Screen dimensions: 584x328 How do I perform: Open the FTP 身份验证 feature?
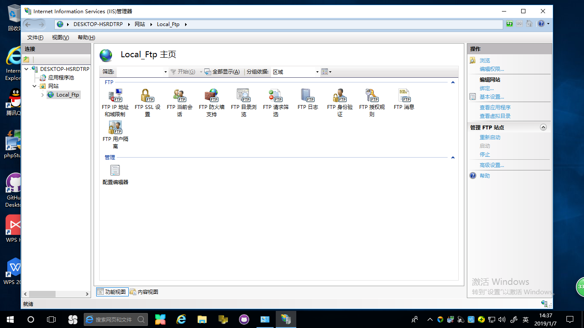point(339,97)
